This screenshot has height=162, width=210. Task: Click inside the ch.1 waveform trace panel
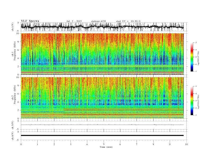tap(104, 27)
